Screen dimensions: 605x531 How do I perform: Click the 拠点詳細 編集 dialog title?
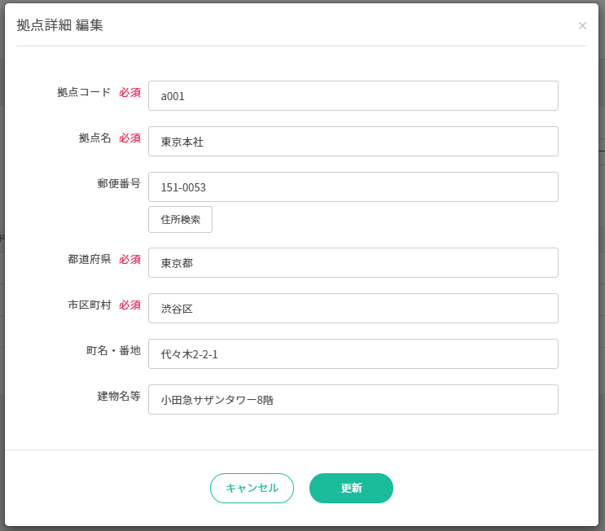tap(60, 25)
